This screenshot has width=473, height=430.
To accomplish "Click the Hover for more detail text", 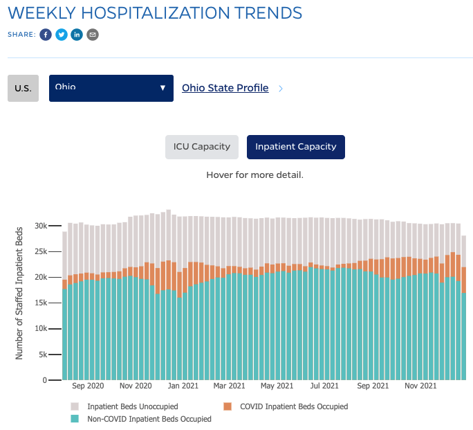I will 255,174.
